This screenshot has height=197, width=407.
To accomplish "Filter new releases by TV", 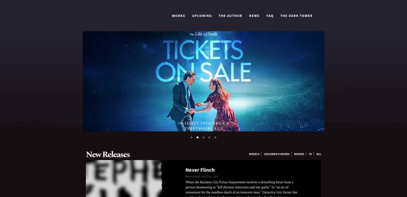I will 310,154.
